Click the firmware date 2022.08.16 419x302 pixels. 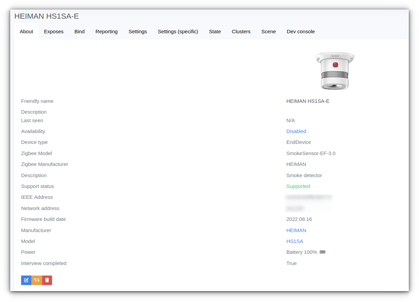click(x=299, y=219)
